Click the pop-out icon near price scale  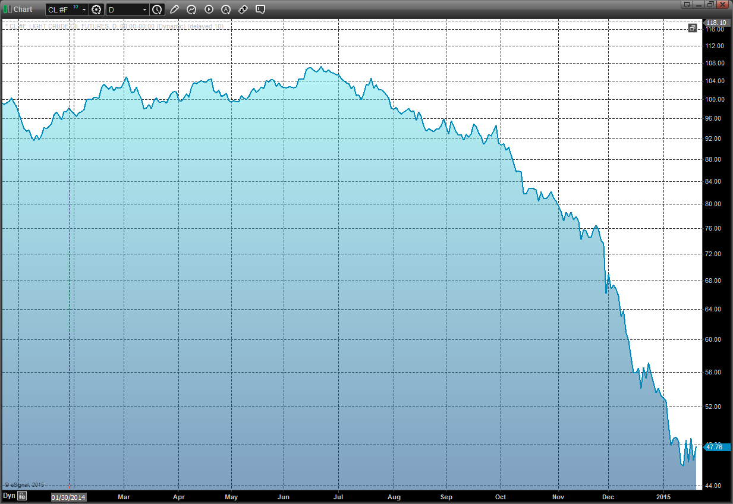[693, 28]
